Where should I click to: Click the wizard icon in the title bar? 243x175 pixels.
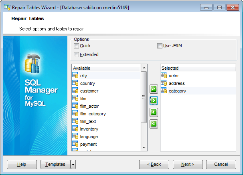coord(7,7)
